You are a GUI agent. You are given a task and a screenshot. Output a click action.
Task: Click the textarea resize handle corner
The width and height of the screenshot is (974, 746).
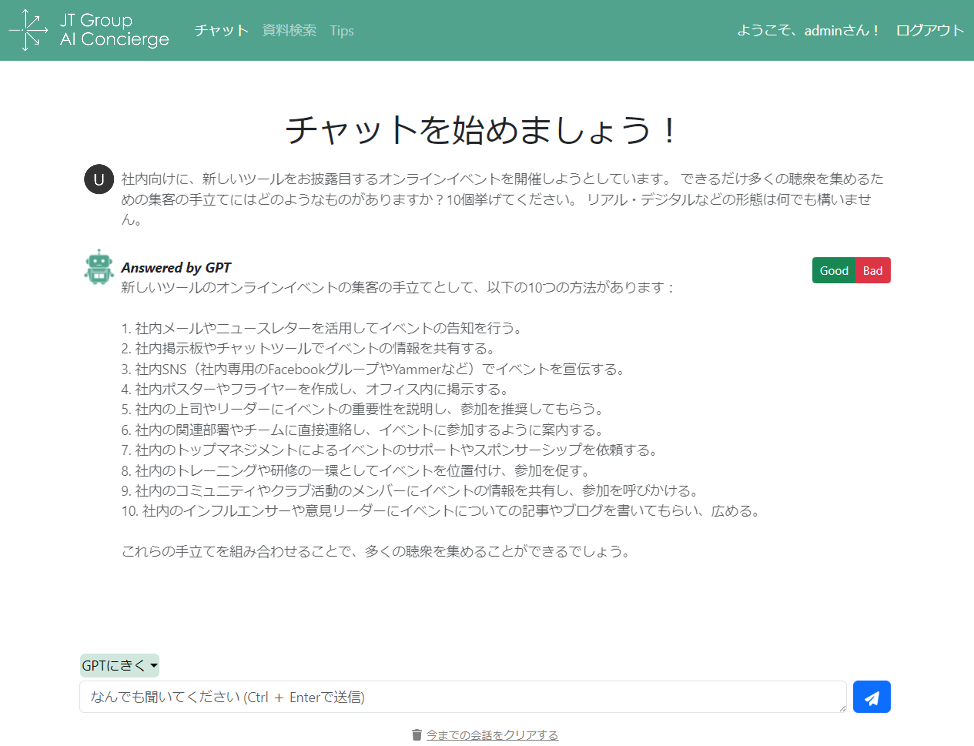point(843,709)
